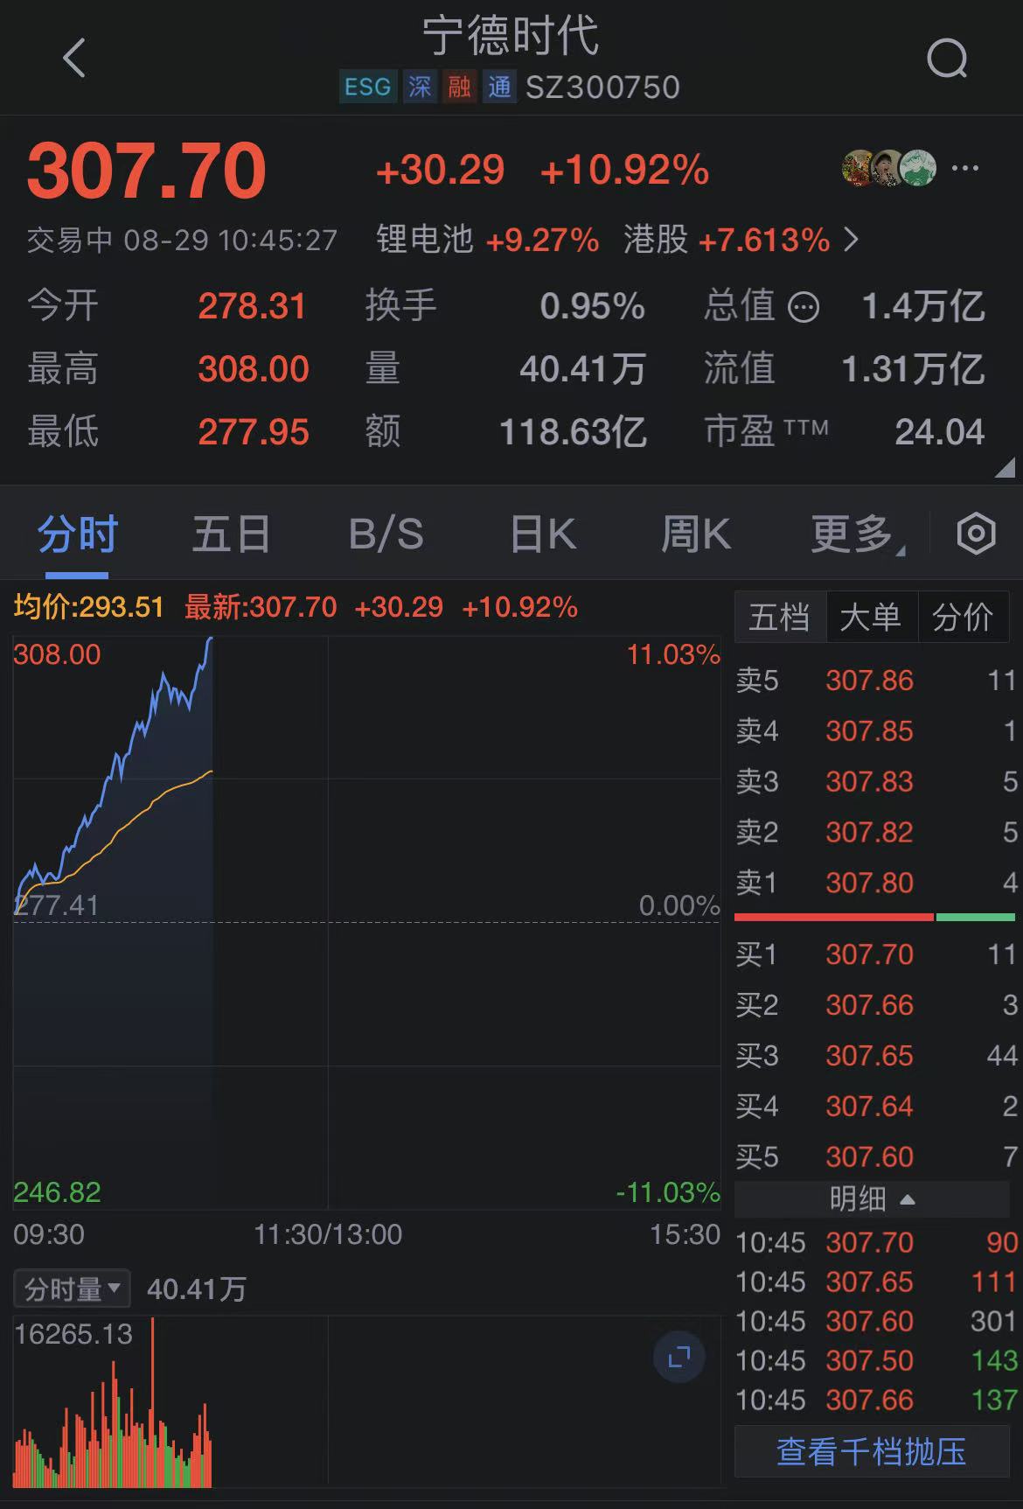Tap the info icon beside 总值
Screen dimensions: 1023x1509
pyautogui.click(x=804, y=307)
